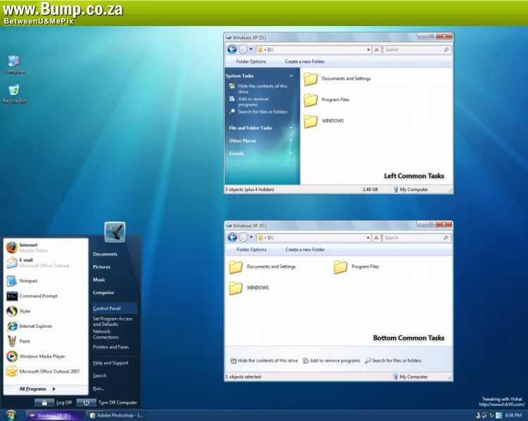Image resolution: width=528 pixels, height=421 pixels.
Task: Open Control Panel from Start menu
Action: click(107, 308)
